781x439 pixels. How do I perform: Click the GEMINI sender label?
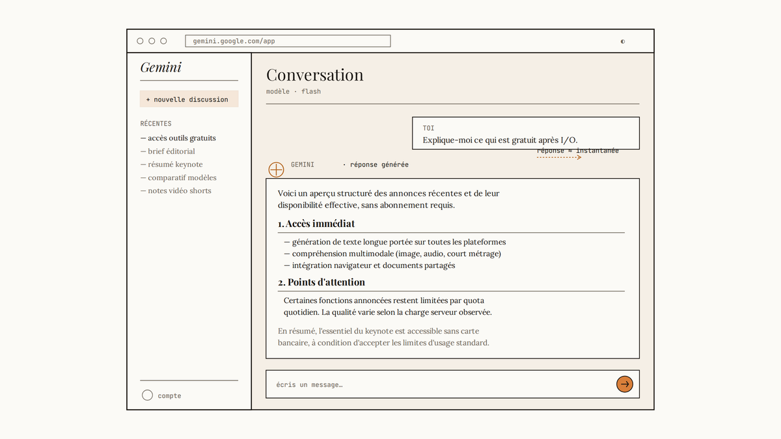303,165
